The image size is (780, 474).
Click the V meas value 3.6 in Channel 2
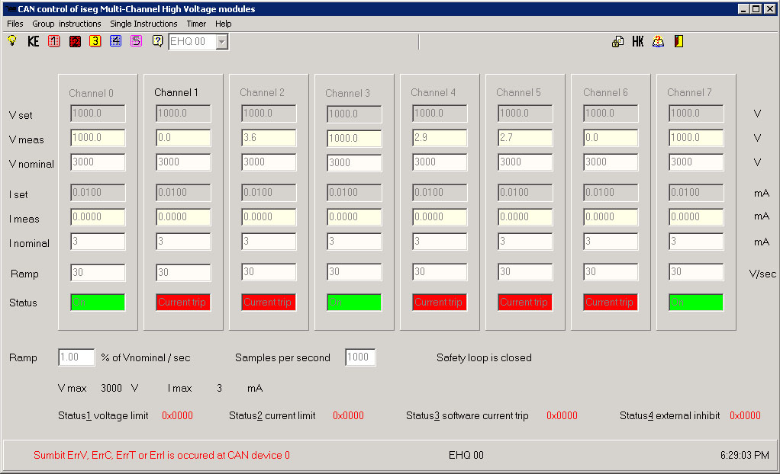pos(269,138)
